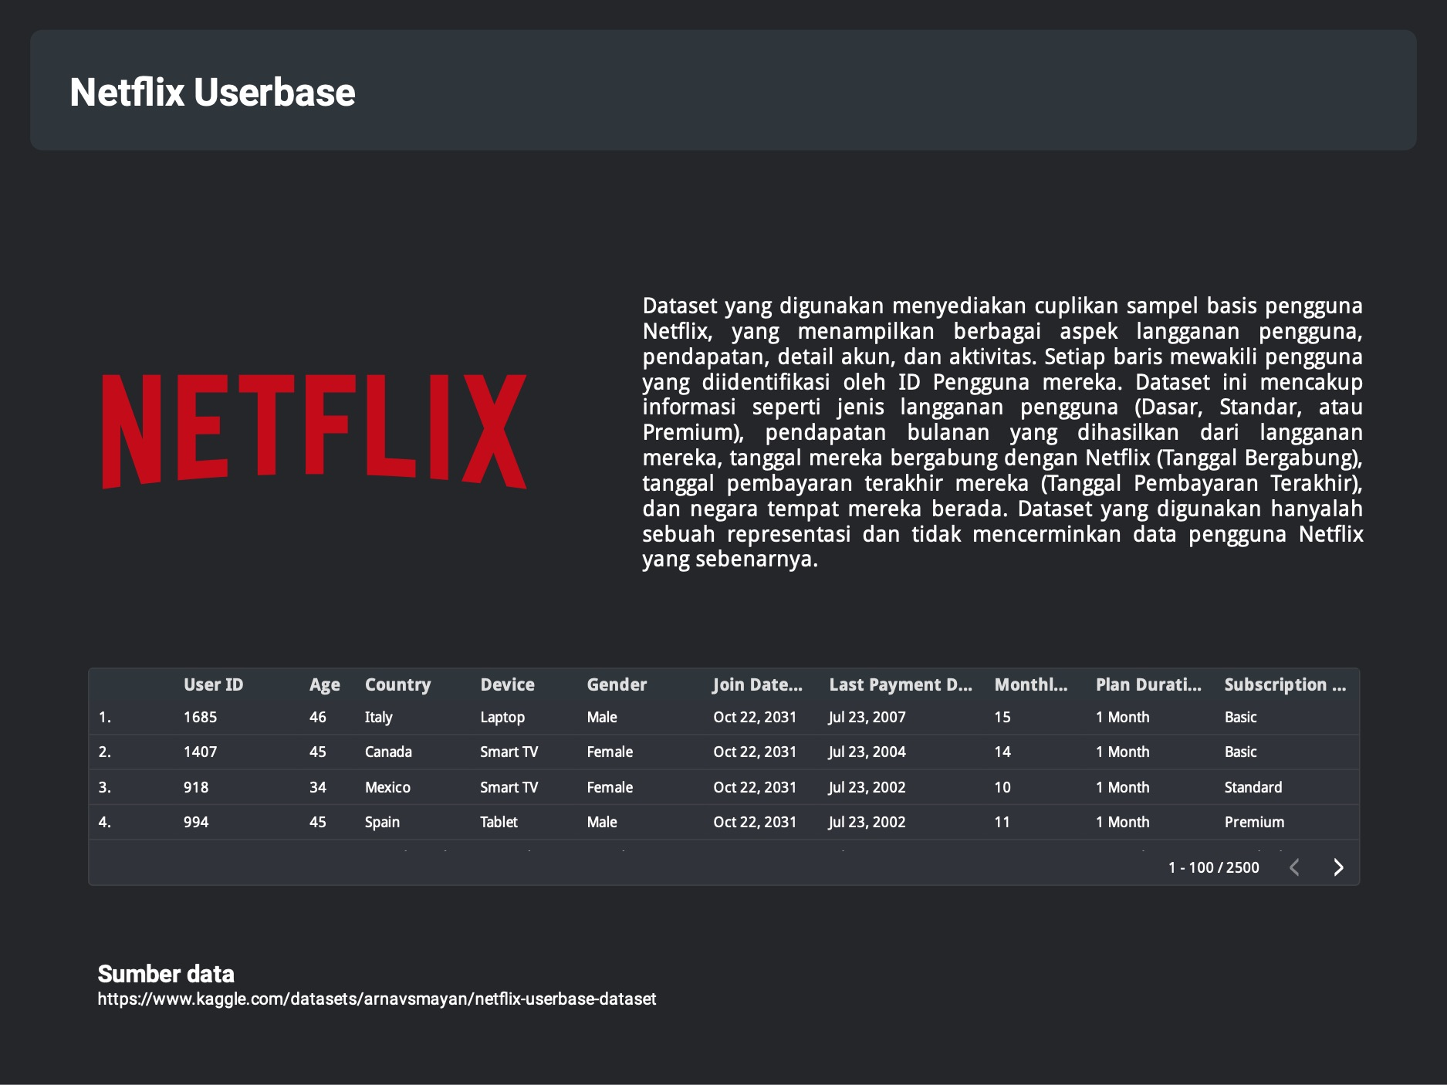Select Last Payment cell Jul 23, 2004

867,752
